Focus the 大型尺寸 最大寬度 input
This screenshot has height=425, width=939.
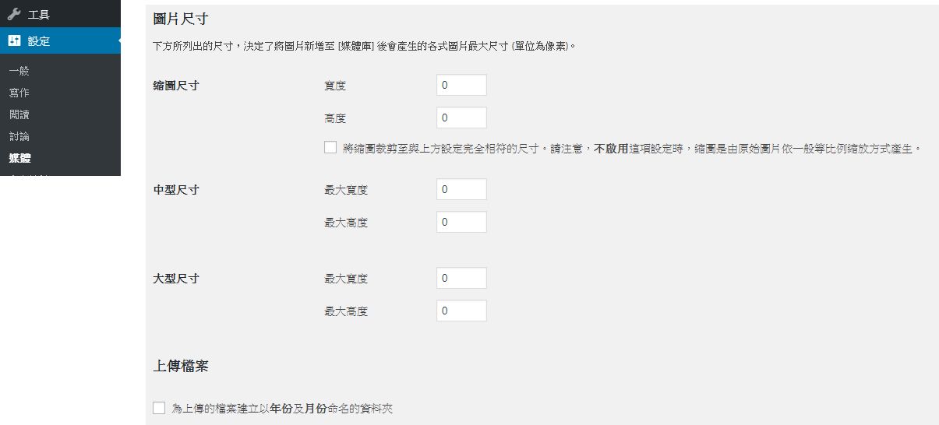click(x=461, y=278)
